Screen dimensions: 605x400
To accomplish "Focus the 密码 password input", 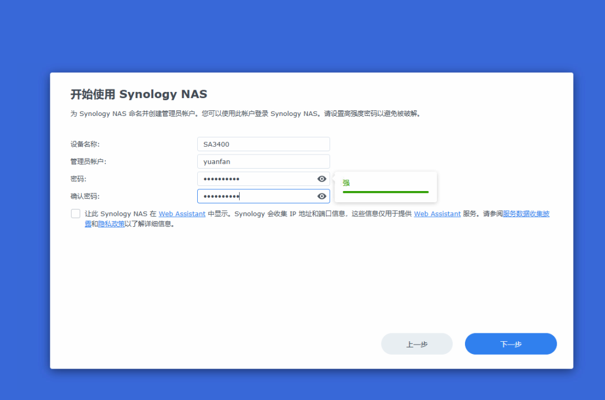I will pos(263,179).
